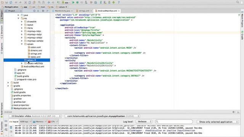Redo with the right arrow icon
This screenshot has height=137, width=244.
click(x=20, y=2)
